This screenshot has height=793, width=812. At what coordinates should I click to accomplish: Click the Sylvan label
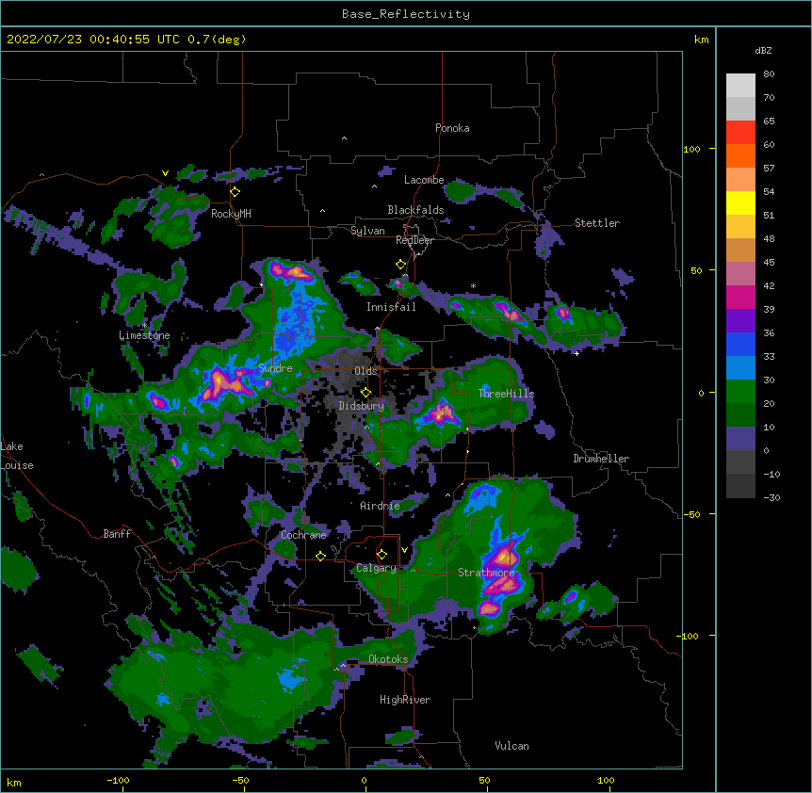367,231
